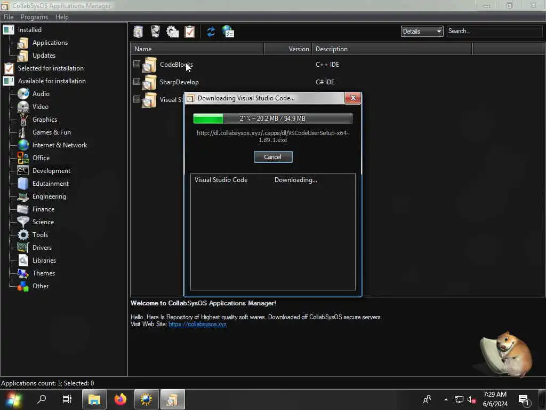The height and width of the screenshot is (410, 546).
Task: Open the Office category
Action: coord(41,158)
